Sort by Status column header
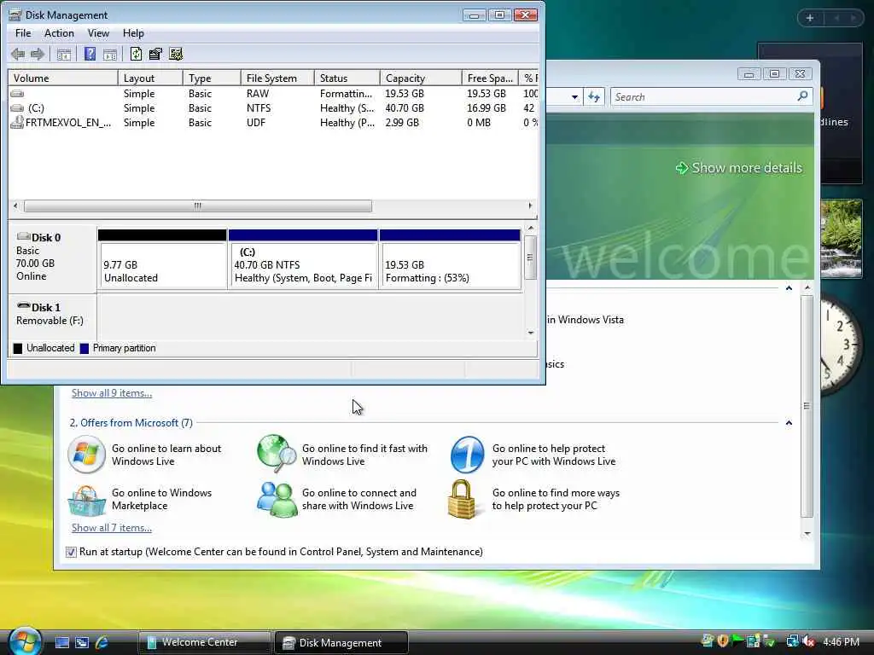This screenshot has height=655, width=874. coord(347,78)
